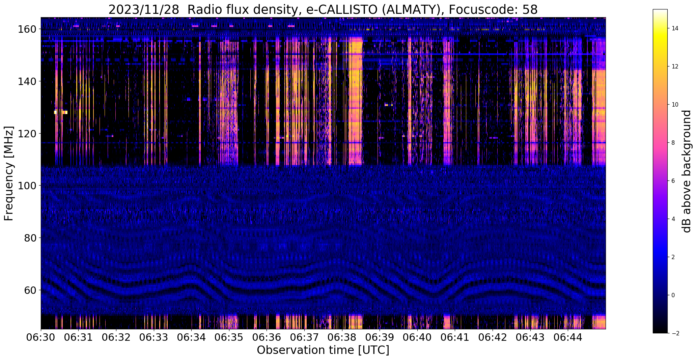697x360 pixels.
Task: Click the 06:40 time tick label
Action: [417, 337]
